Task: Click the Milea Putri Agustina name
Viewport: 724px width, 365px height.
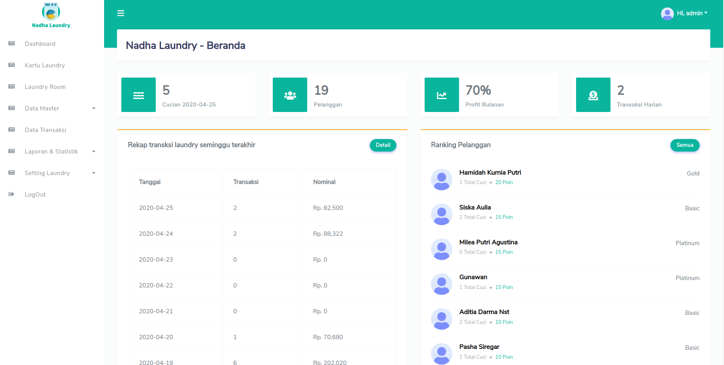Action: pyautogui.click(x=488, y=242)
